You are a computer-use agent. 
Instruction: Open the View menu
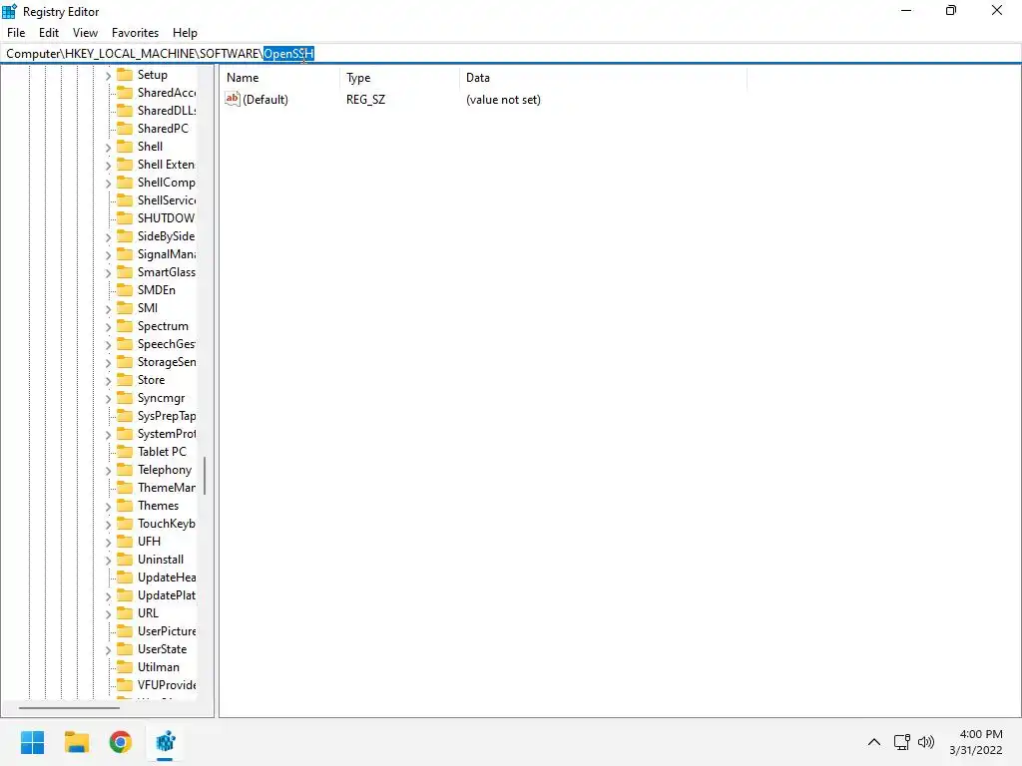(86, 33)
